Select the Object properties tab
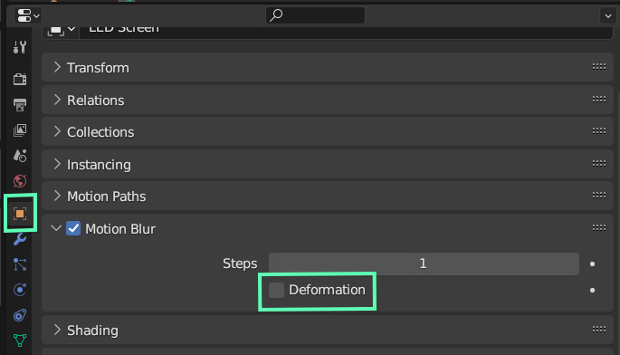The height and width of the screenshot is (355, 620). [20, 214]
